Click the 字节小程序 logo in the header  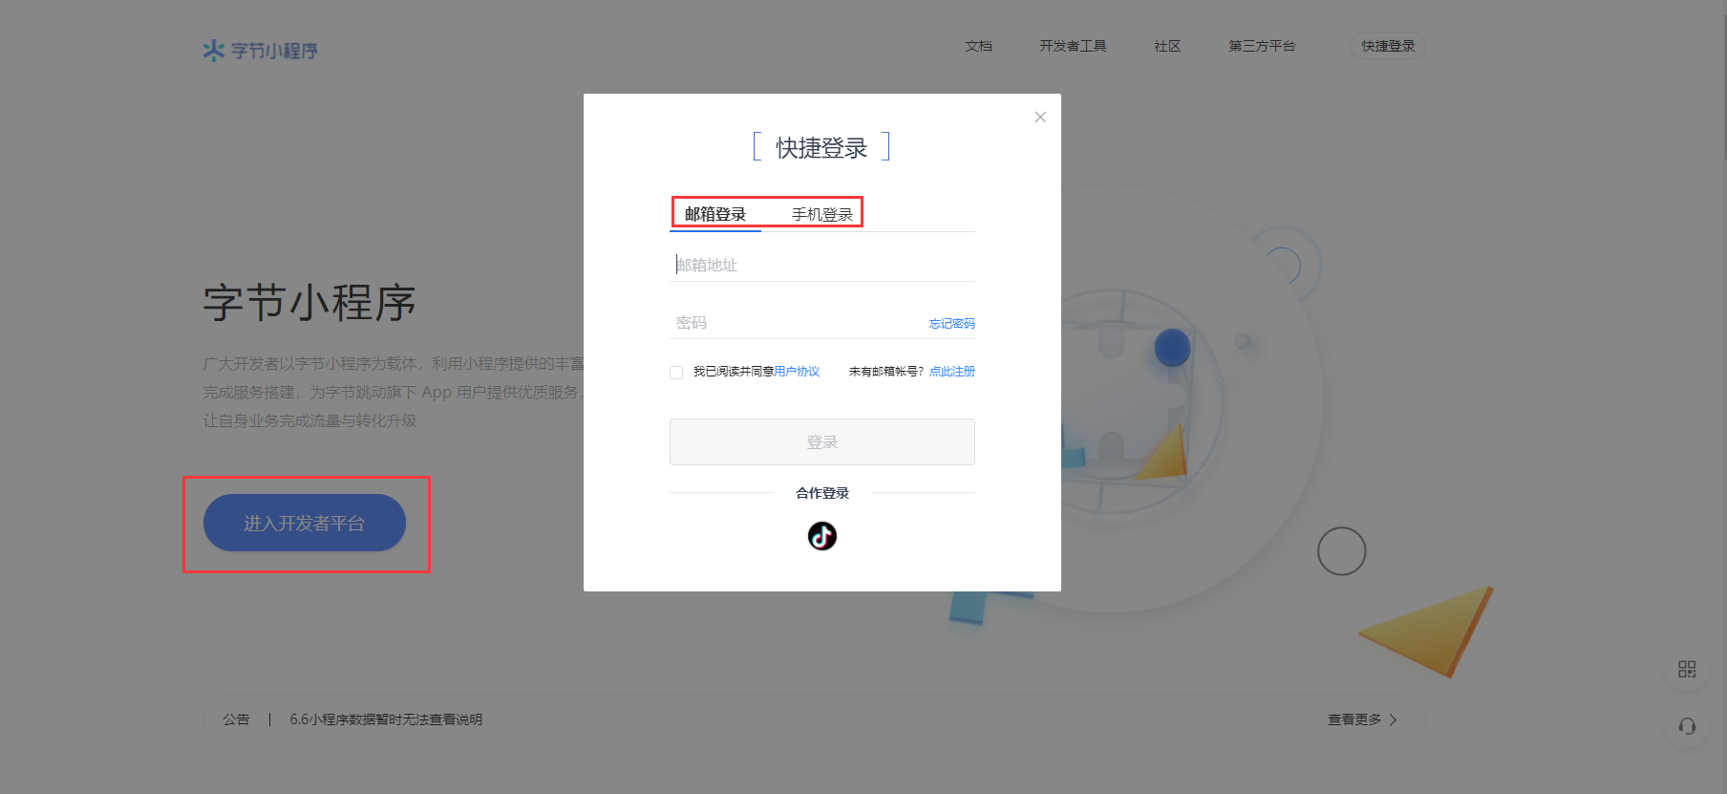[260, 50]
